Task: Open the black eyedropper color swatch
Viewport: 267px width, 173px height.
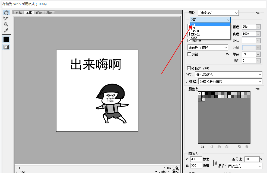Action: coord(6,39)
